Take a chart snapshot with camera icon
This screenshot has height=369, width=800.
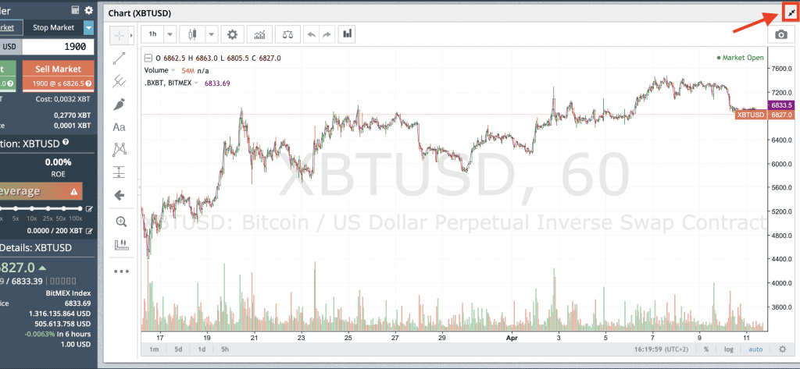point(780,34)
